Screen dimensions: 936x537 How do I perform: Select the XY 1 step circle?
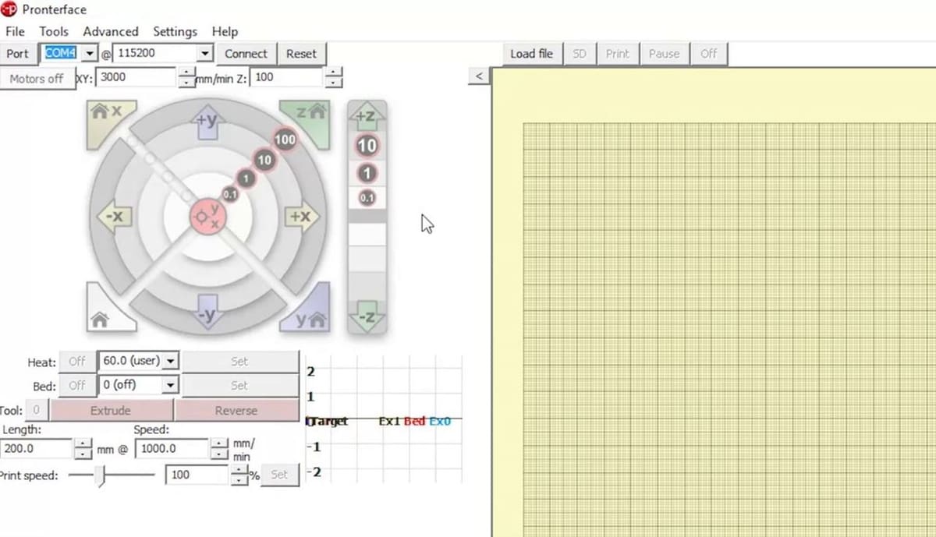click(246, 179)
